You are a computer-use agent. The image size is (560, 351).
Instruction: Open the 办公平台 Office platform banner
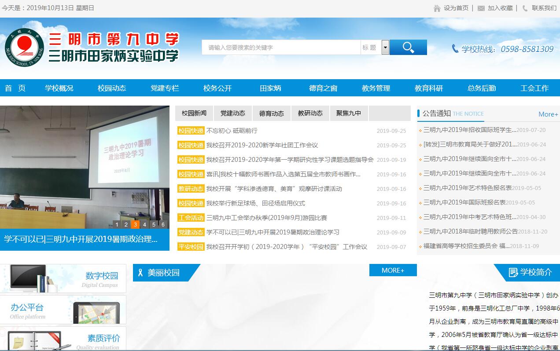coord(63,310)
